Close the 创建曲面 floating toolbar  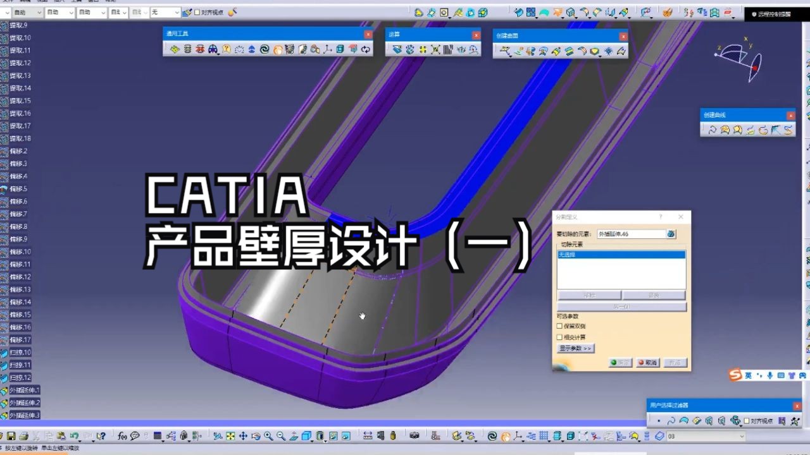pos(623,37)
